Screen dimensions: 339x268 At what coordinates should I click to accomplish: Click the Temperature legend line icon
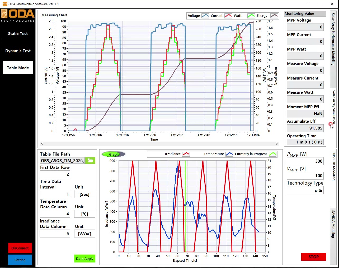pyautogui.click(x=229, y=154)
